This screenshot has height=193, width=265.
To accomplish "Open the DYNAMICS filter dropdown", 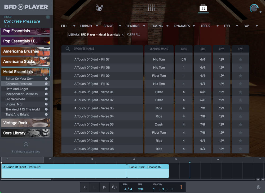I will point(194,26).
